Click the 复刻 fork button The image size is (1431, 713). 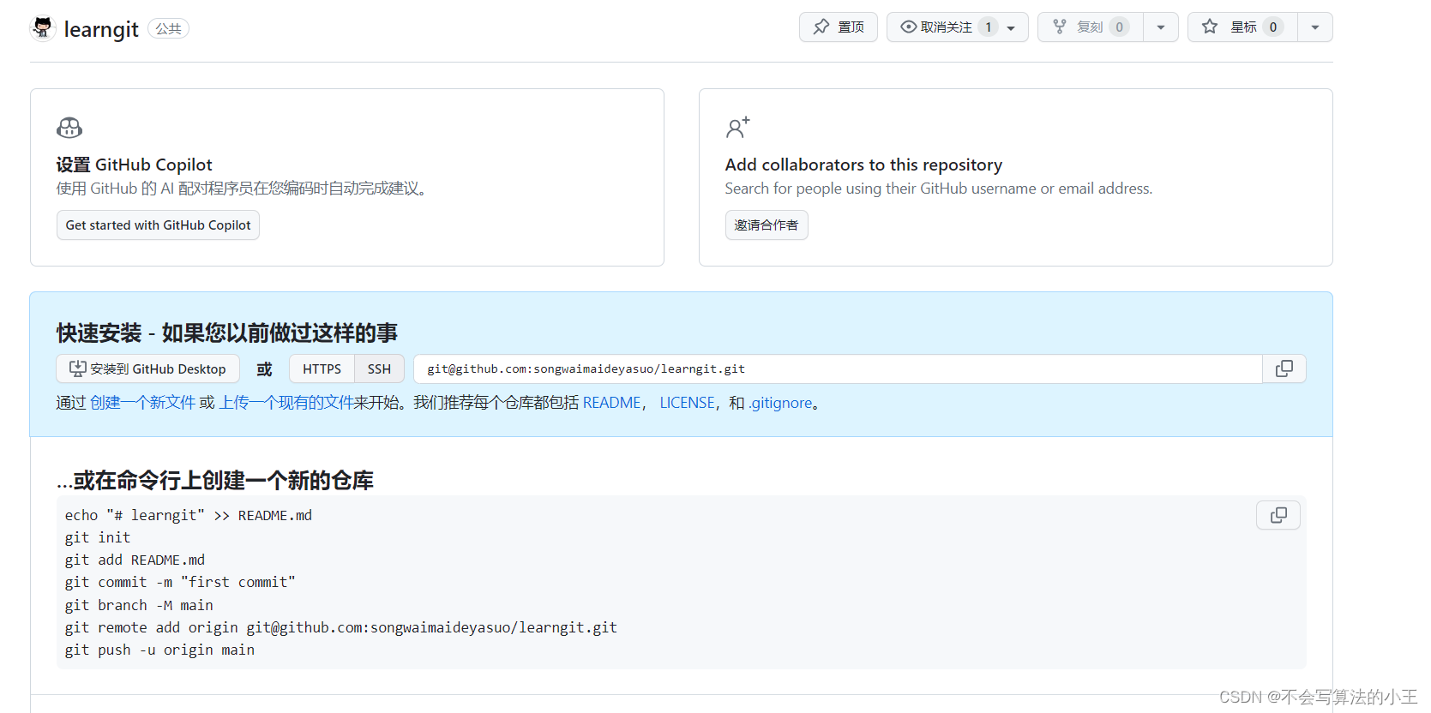point(1091,27)
